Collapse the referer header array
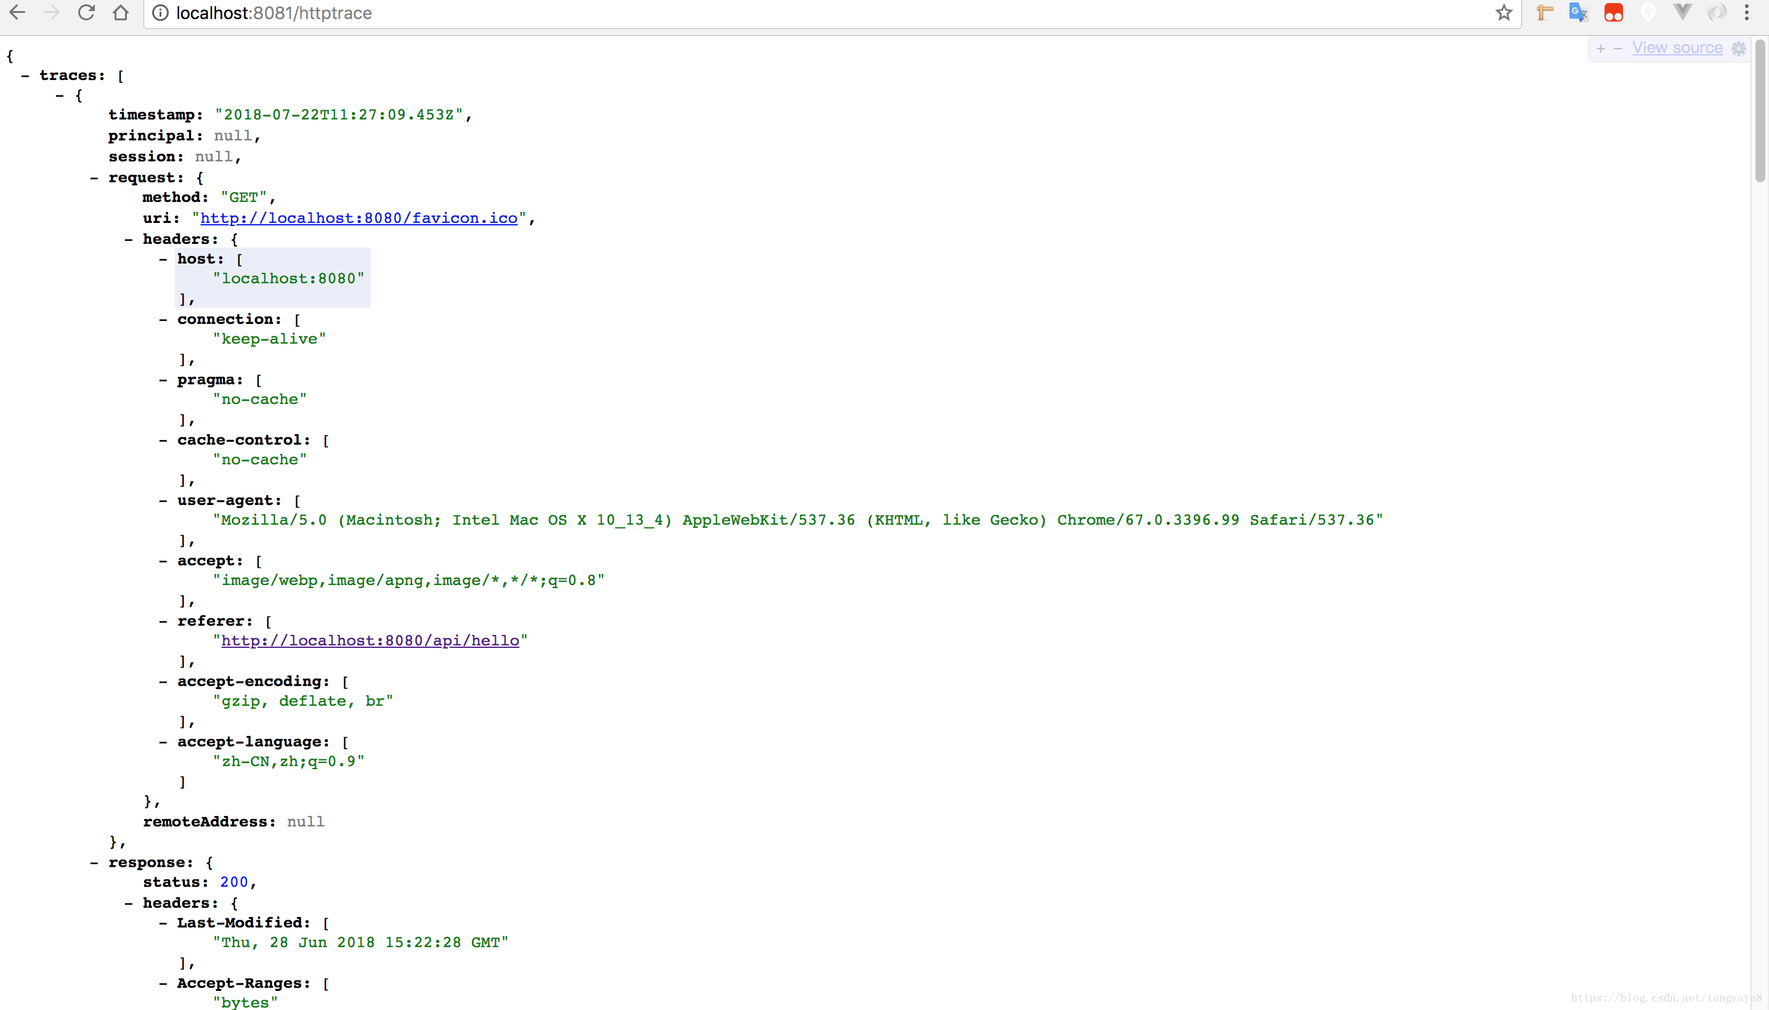This screenshot has height=1010, width=1769. (163, 621)
